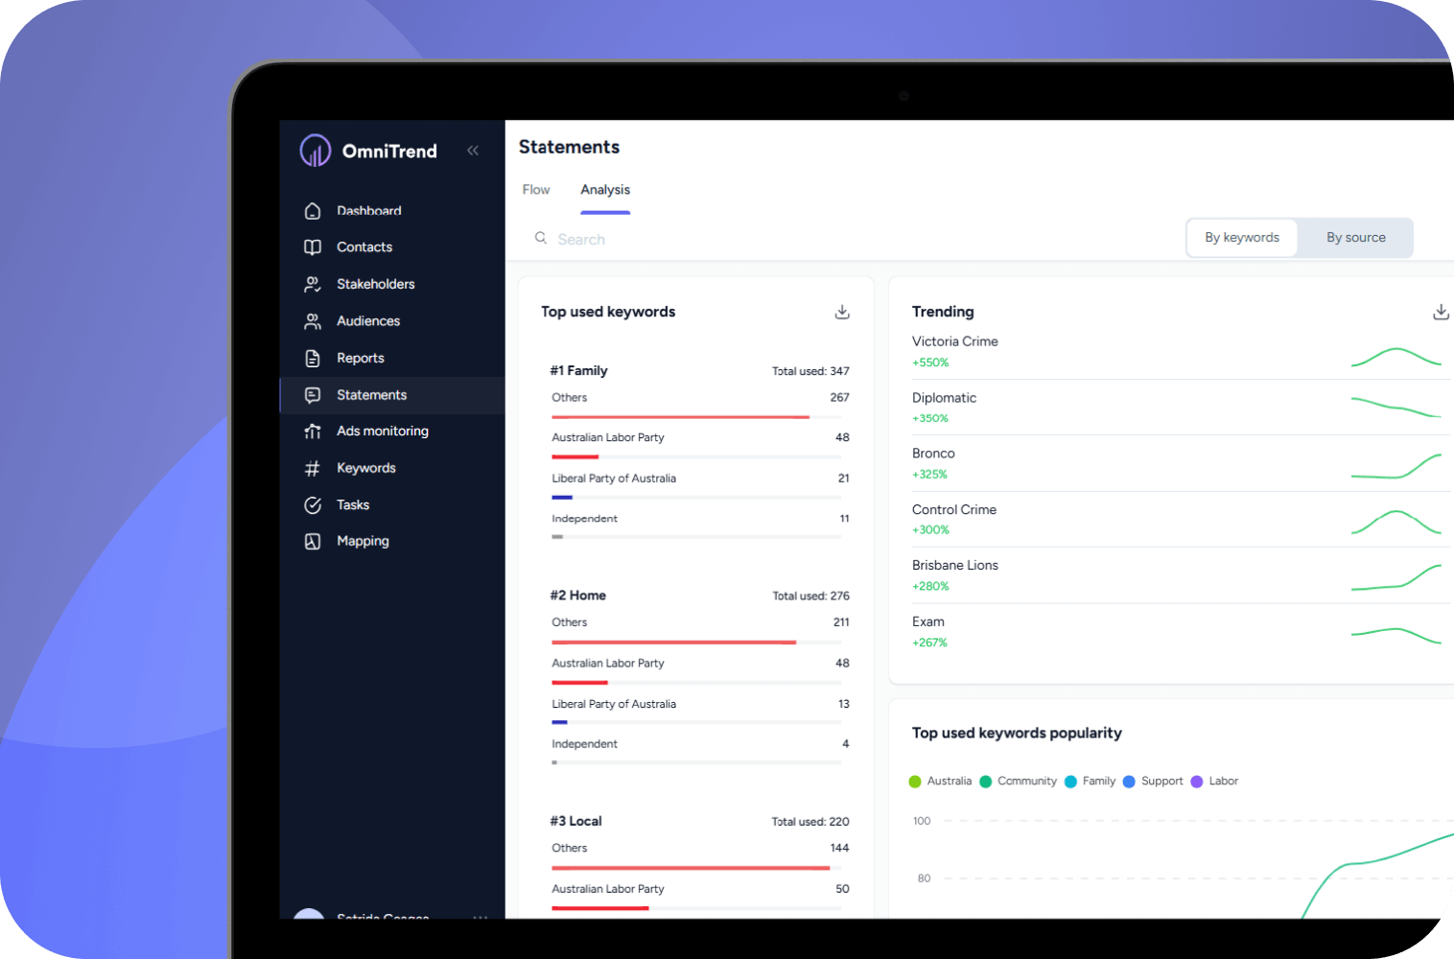Click the Tasks checkmark icon
This screenshot has width=1454, height=959.
[x=313, y=505]
